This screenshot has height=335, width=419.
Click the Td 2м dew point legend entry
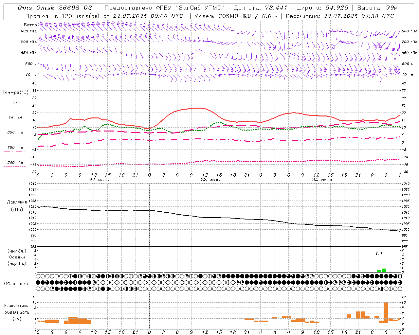[x=15, y=117]
